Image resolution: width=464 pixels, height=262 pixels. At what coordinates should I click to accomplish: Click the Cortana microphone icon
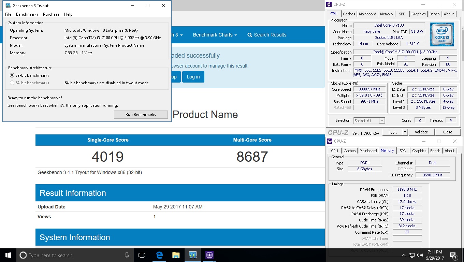pyautogui.click(x=127, y=255)
